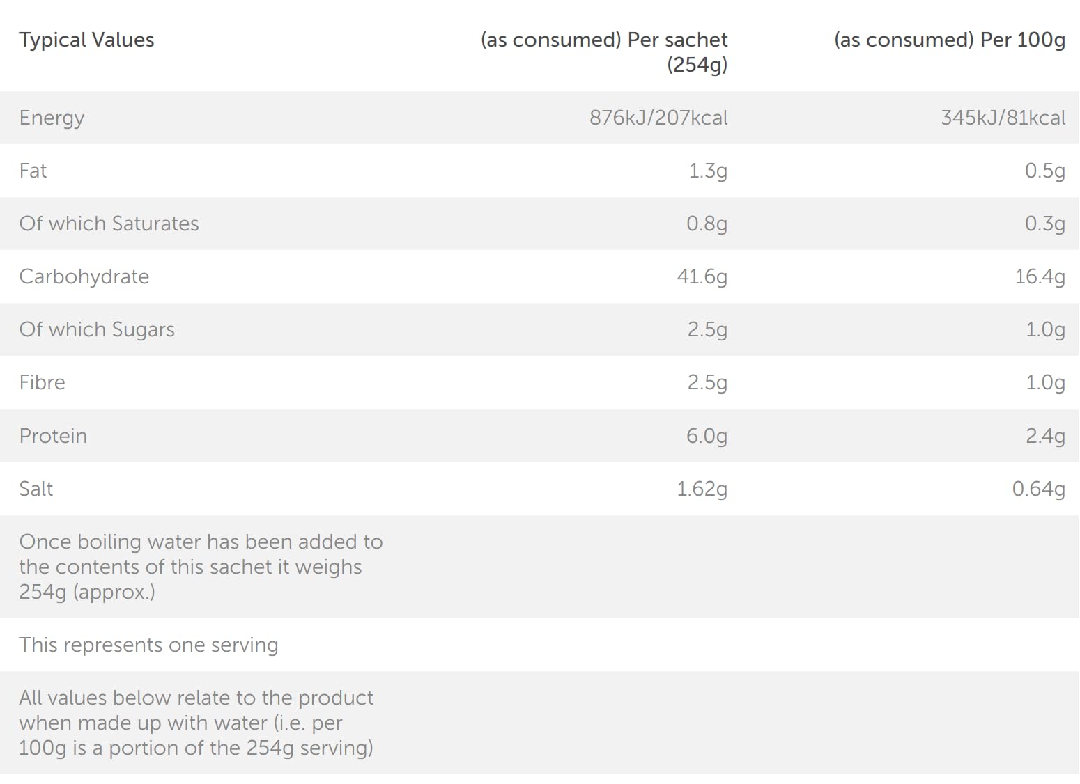Click the Typical Values column header
Viewport: 1080px width, 784px height.
(x=86, y=40)
